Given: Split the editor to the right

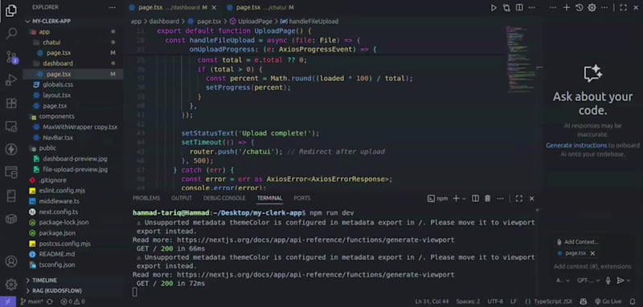Looking at the screenshot, I should click(519, 8).
